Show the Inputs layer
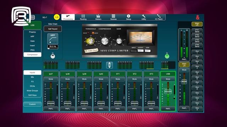 [x=32, y=73]
